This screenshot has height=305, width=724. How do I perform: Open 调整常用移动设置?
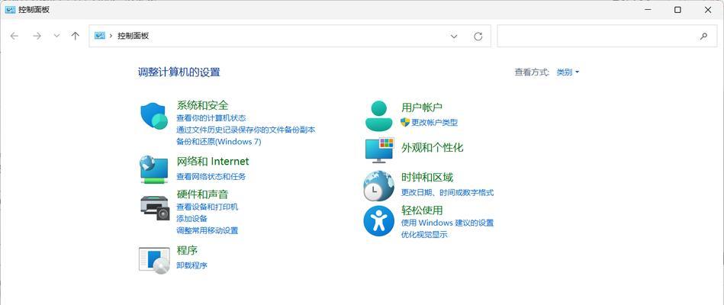pos(208,230)
